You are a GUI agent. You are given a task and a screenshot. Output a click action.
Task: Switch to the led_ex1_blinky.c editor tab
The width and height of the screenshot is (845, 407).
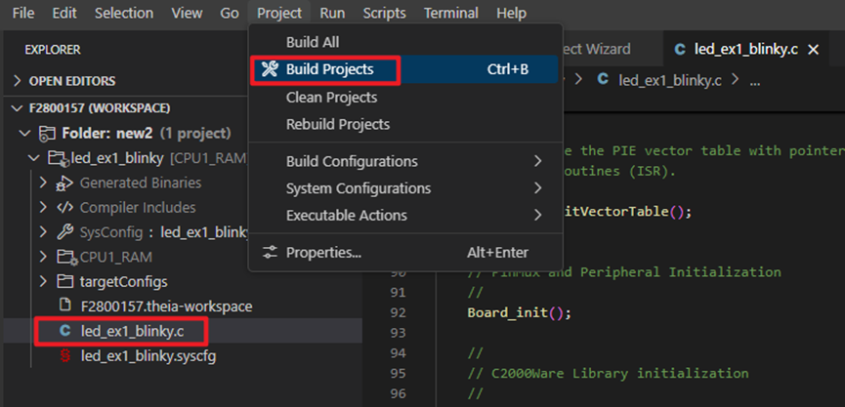(x=746, y=50)
